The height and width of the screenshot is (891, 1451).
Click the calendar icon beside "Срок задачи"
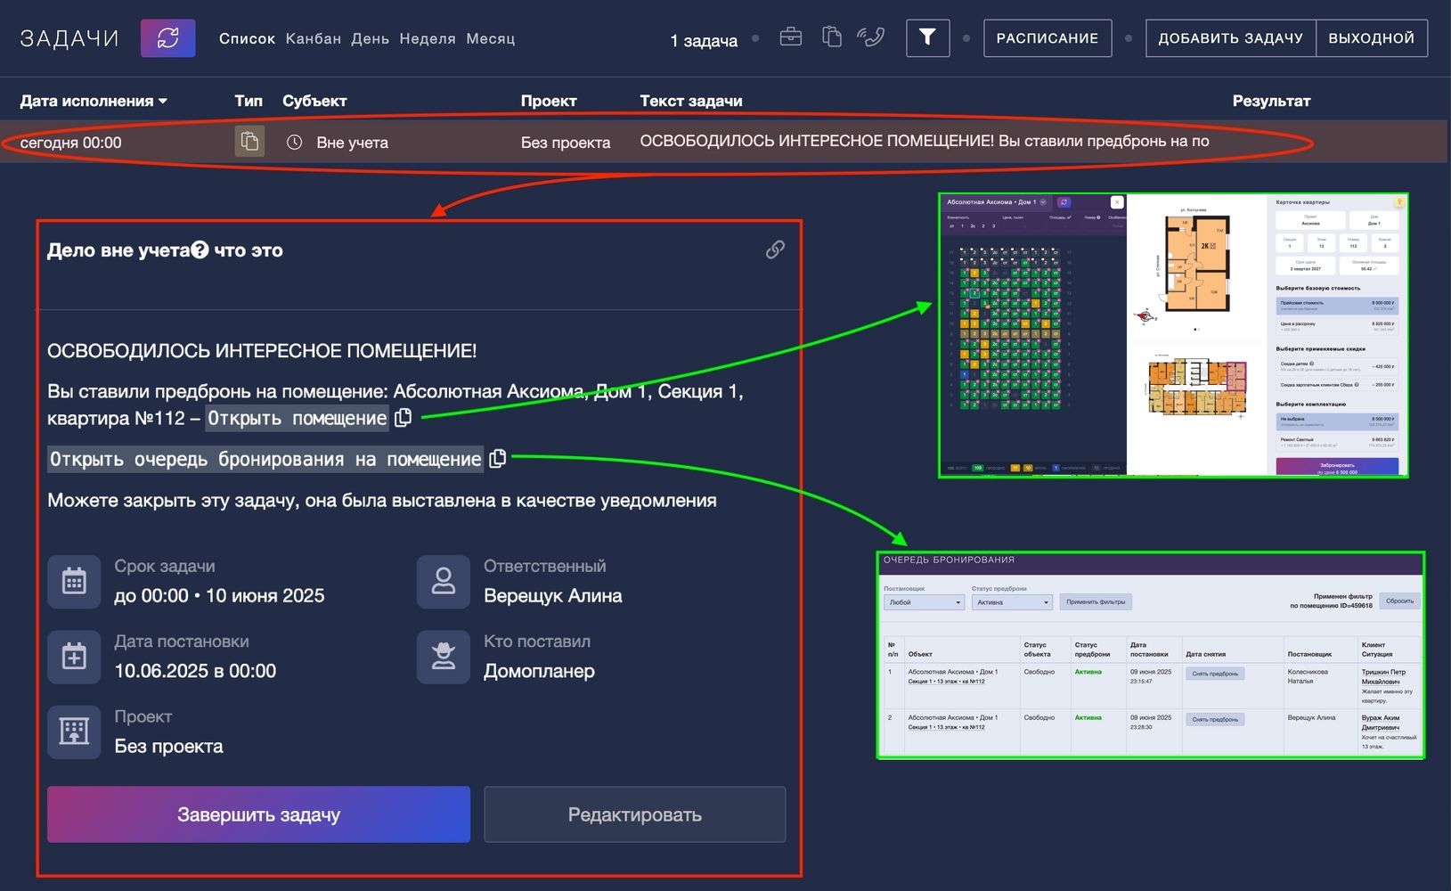[74, 582]
